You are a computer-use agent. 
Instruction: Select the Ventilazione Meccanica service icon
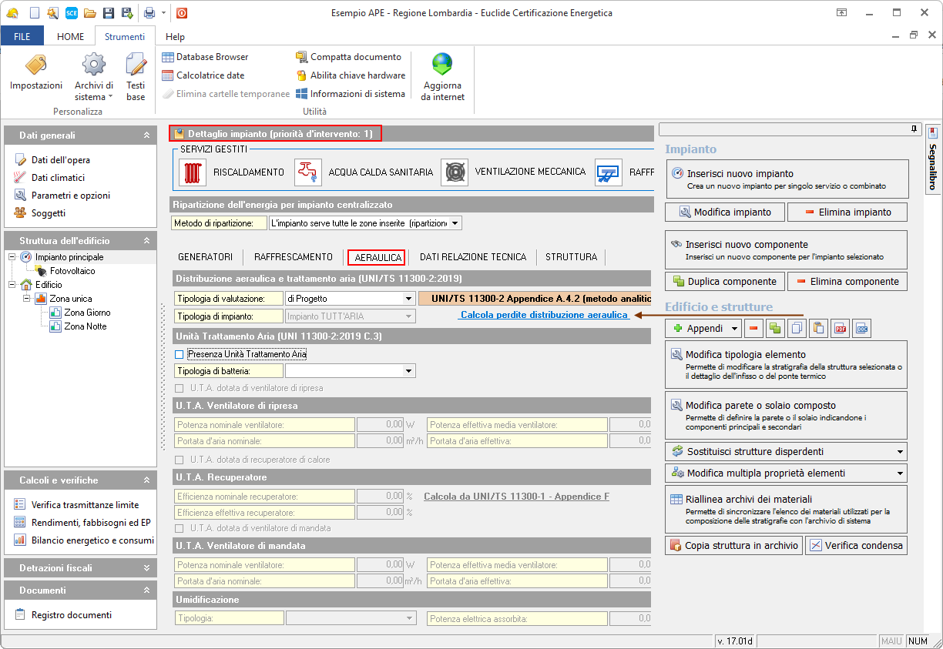pyautogui.click(x=455, y=172)
